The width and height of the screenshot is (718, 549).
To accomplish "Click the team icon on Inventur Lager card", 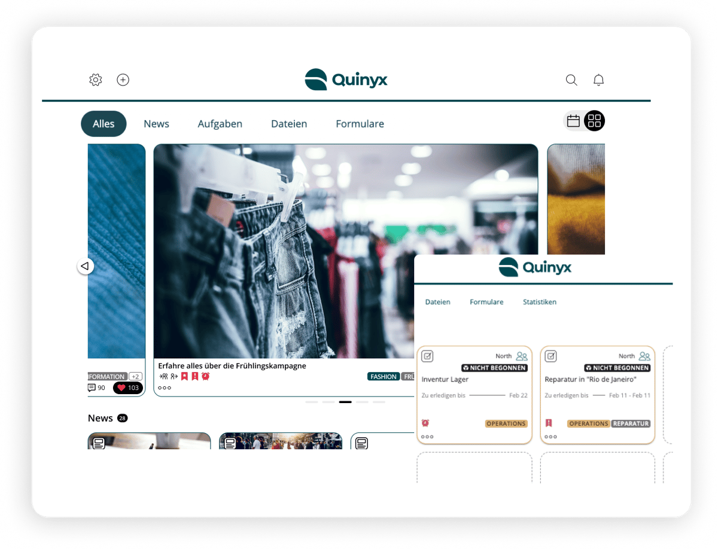I will [x=522, y=356].
